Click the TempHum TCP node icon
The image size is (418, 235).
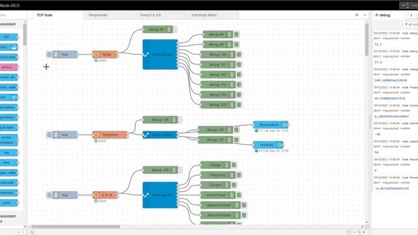pyautogui.click(x=96, y=135)
